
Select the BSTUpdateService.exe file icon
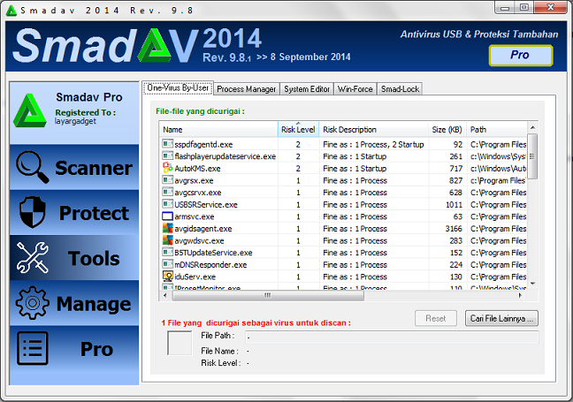click(167, 253)
